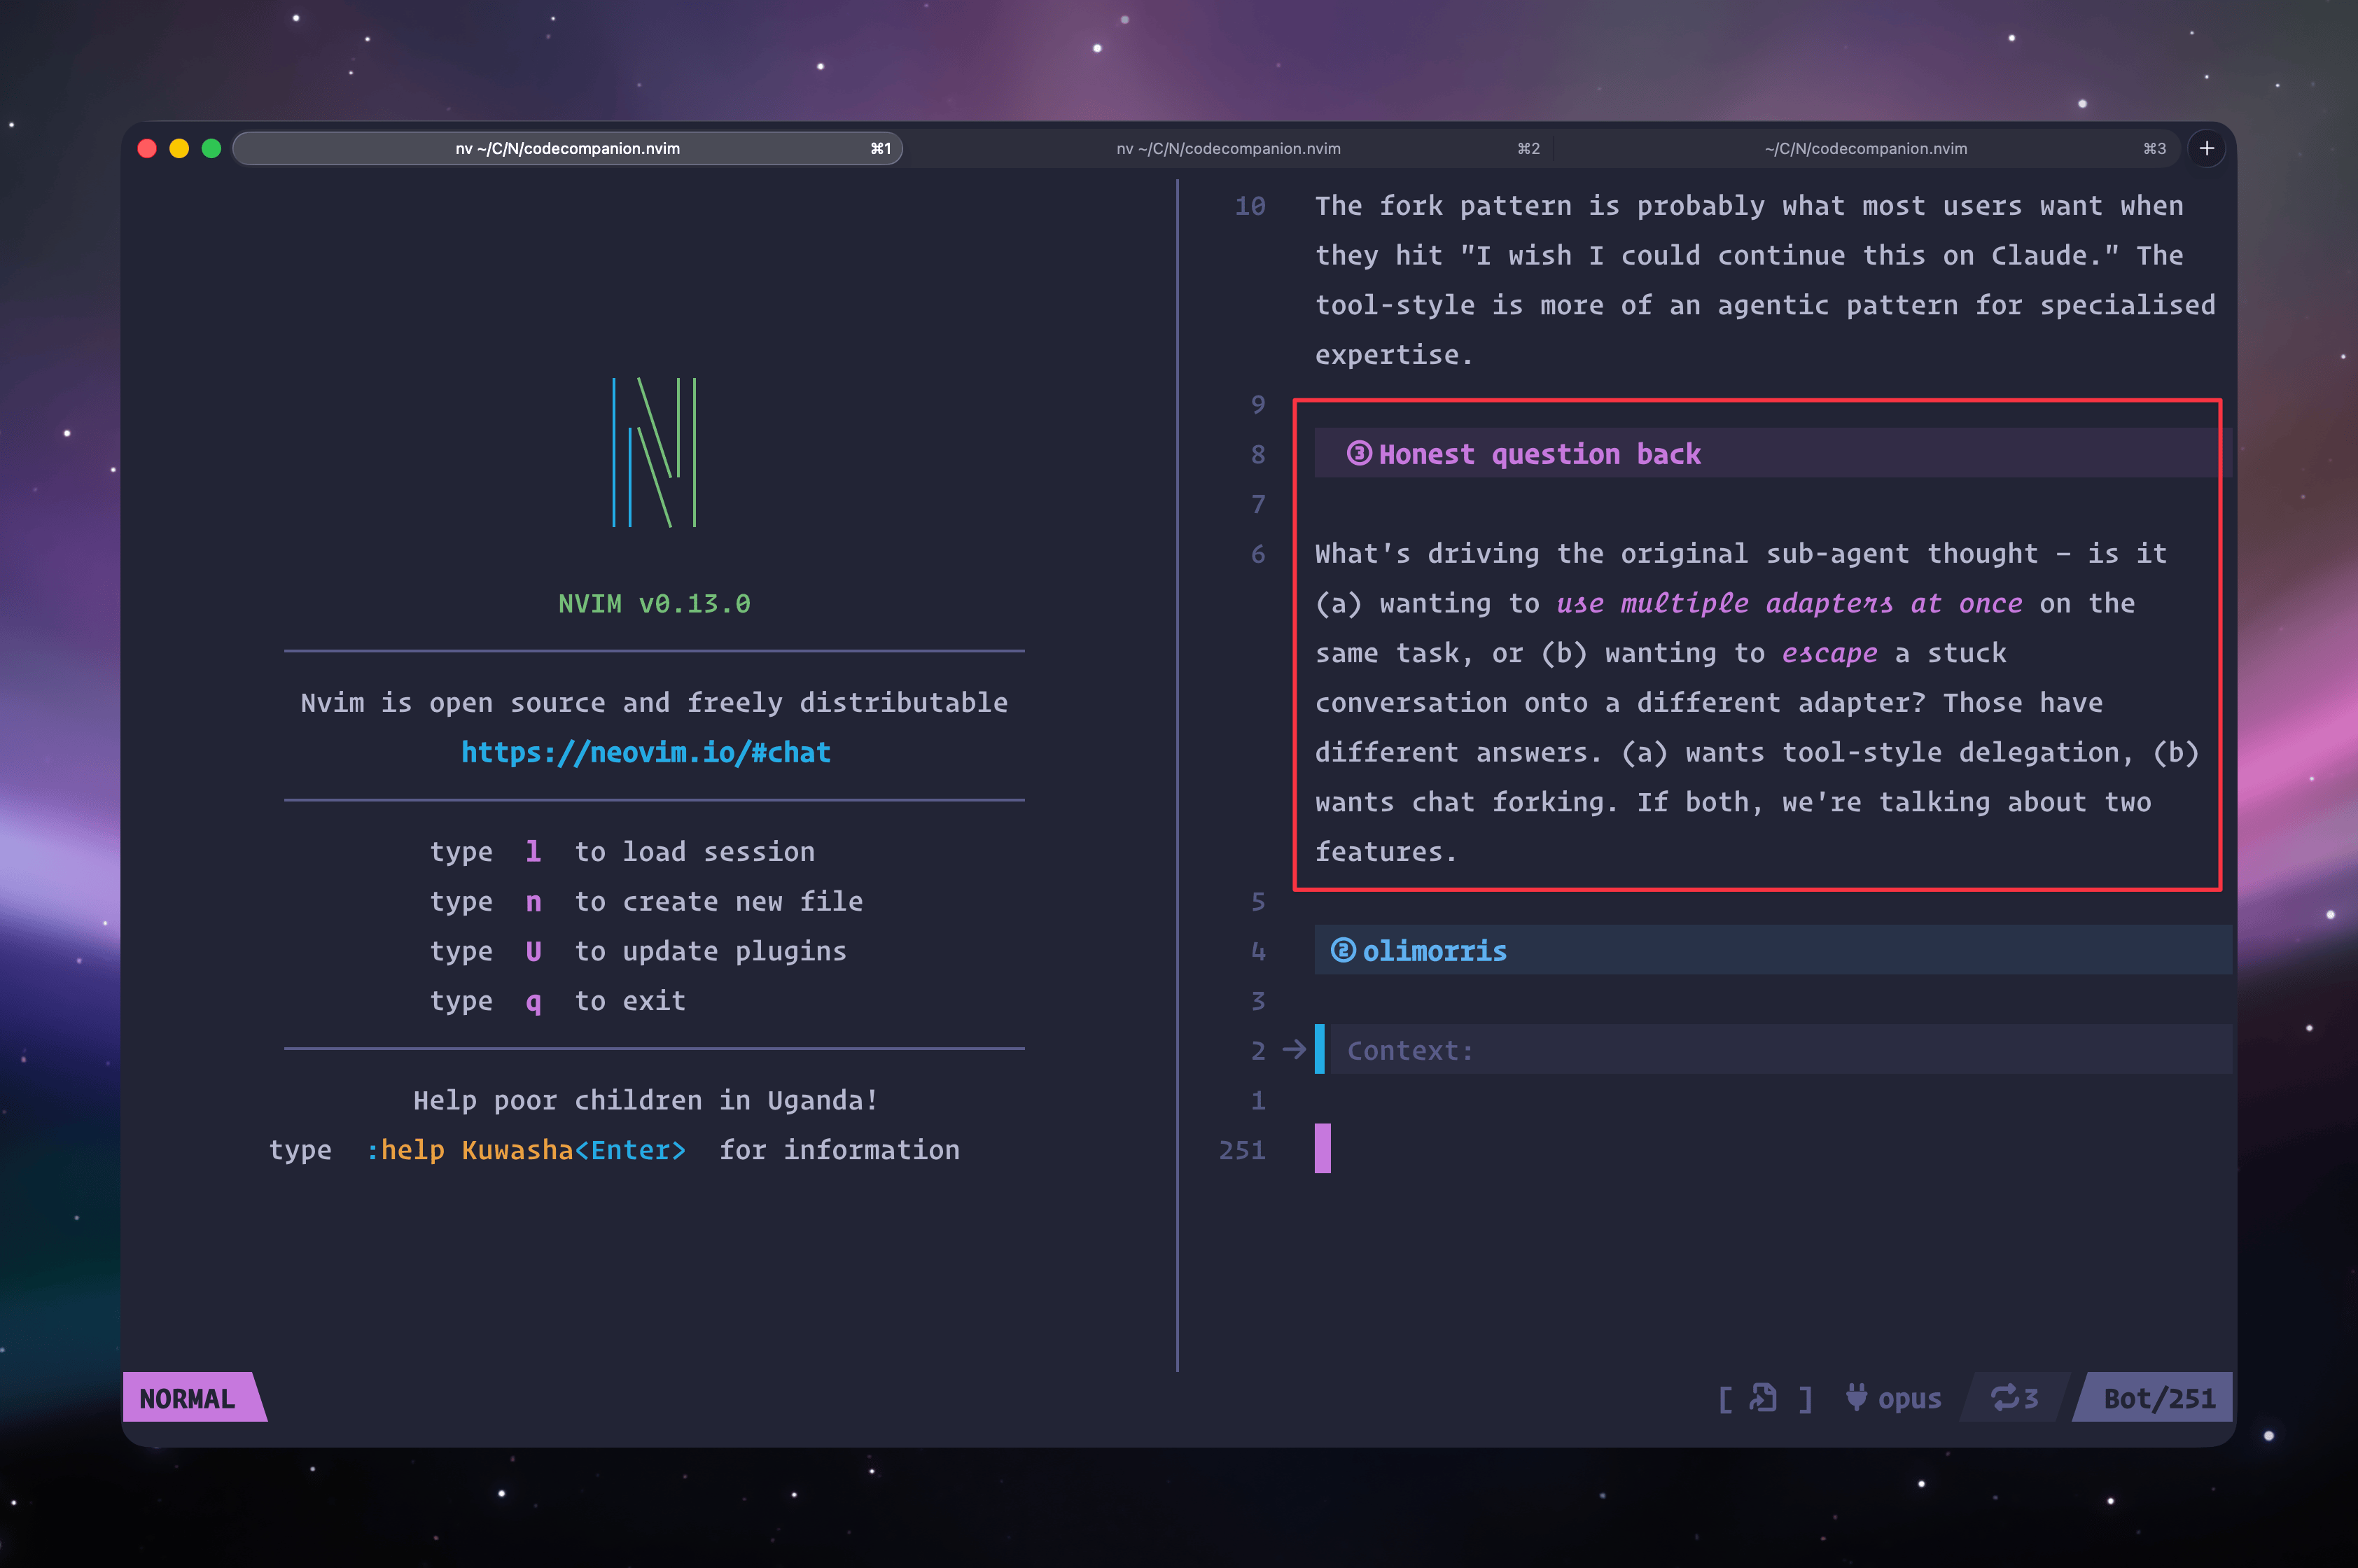Click 'to load session' text

click(x=694, y=851)
